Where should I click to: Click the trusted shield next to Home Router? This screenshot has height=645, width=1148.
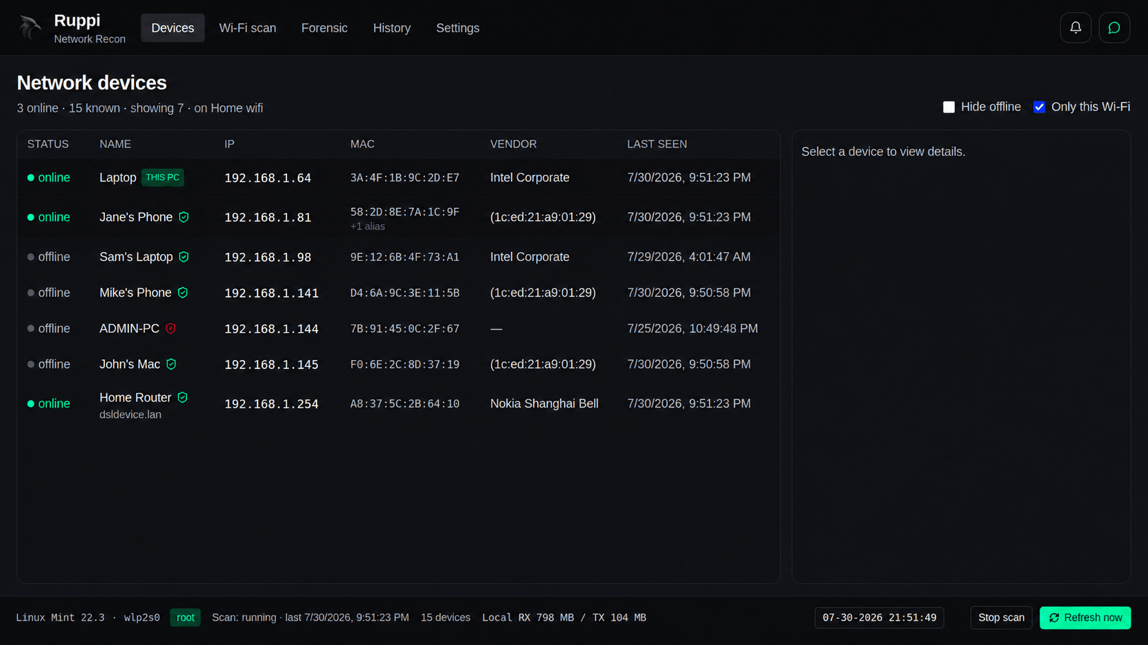coord(183,397)
